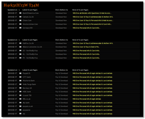The width and height of the screenshot is (145, 119).
Task: Click RBS row 'Personal info & login detials' text
Action: pyautogui.click(x=90, y=99)
